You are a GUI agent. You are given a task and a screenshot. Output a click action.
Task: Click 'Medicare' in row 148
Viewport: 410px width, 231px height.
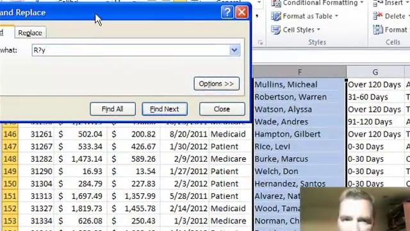(x=231, y=158)
